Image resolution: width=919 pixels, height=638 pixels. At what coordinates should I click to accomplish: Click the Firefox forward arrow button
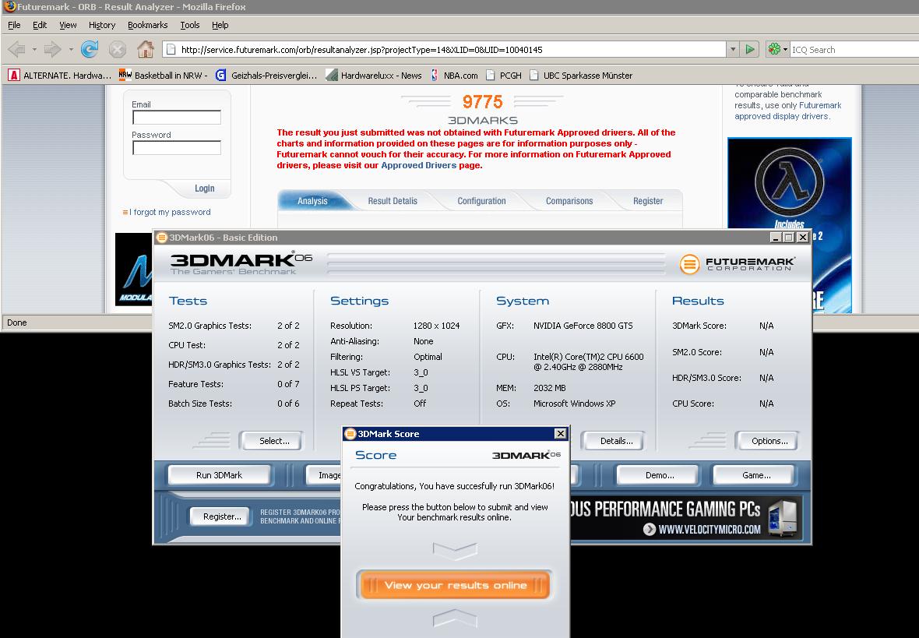pyautogui.click(x=52, y=49)
